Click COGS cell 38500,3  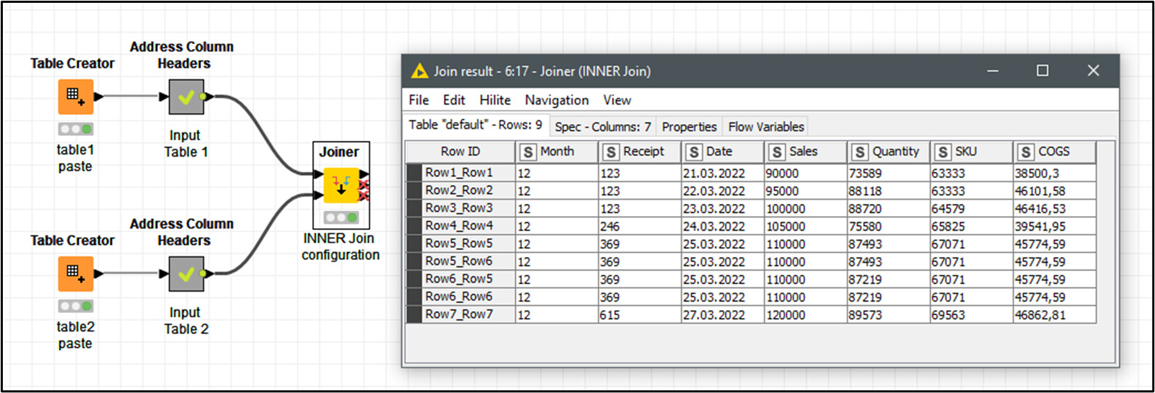click(1054, 173)
